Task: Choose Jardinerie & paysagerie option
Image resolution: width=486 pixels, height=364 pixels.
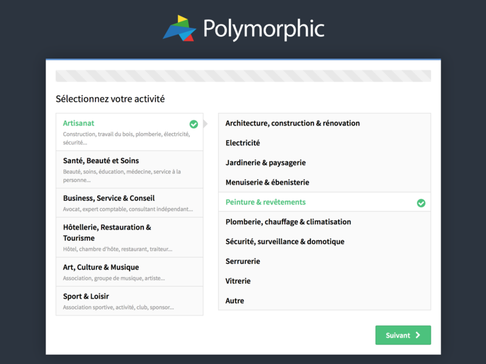Action: [265, 163]
